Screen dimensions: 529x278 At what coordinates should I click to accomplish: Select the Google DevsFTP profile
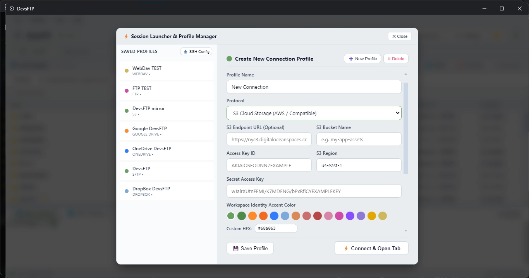167,131
